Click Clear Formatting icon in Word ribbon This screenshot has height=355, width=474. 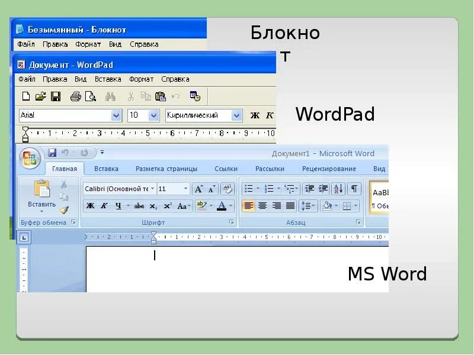(x=227, y=189)
